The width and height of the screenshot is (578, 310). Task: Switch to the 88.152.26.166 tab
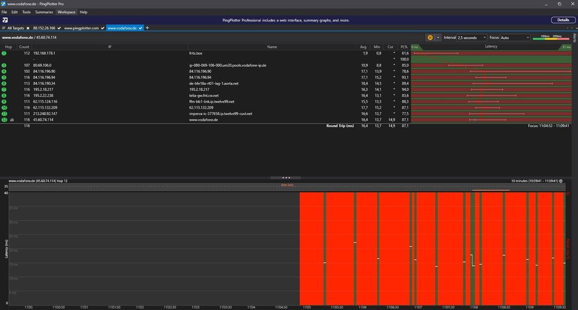point(44,28)
